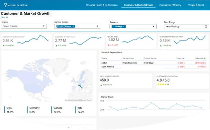Expand the Services dropdown arrow

click(x=154, y=27)
